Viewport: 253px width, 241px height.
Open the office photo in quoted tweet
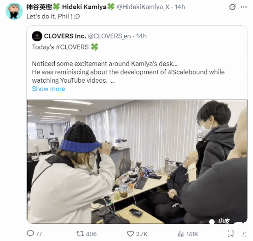[x=137, y=162]
